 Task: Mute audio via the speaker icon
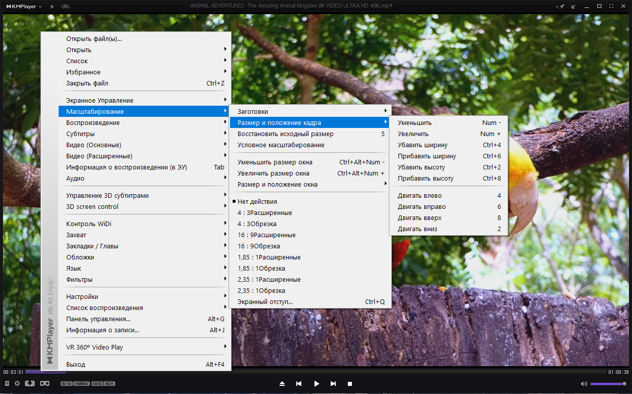coord(583,384)
